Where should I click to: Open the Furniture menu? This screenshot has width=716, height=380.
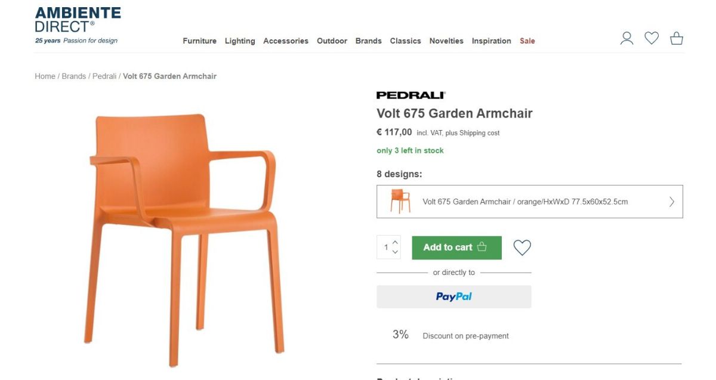point(199,41)
